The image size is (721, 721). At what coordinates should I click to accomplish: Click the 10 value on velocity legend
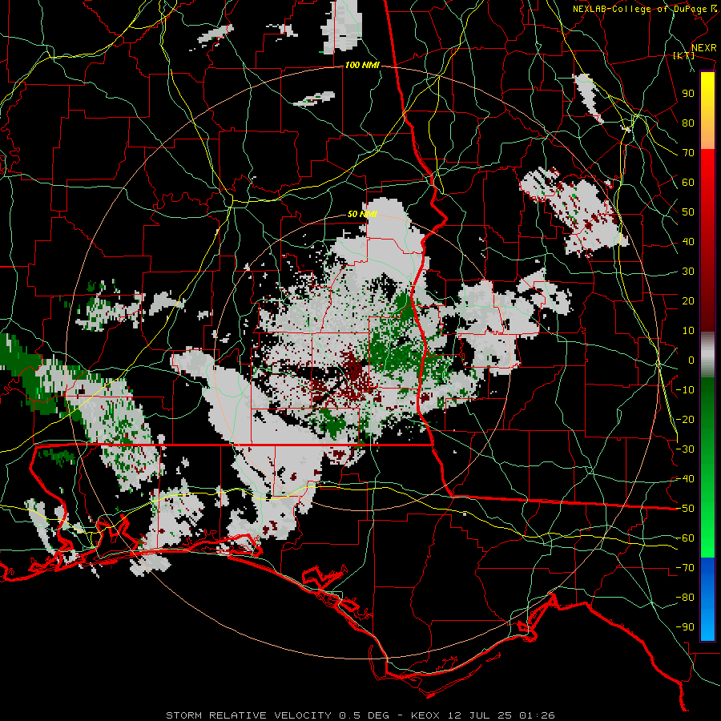[x=688, y=331]
